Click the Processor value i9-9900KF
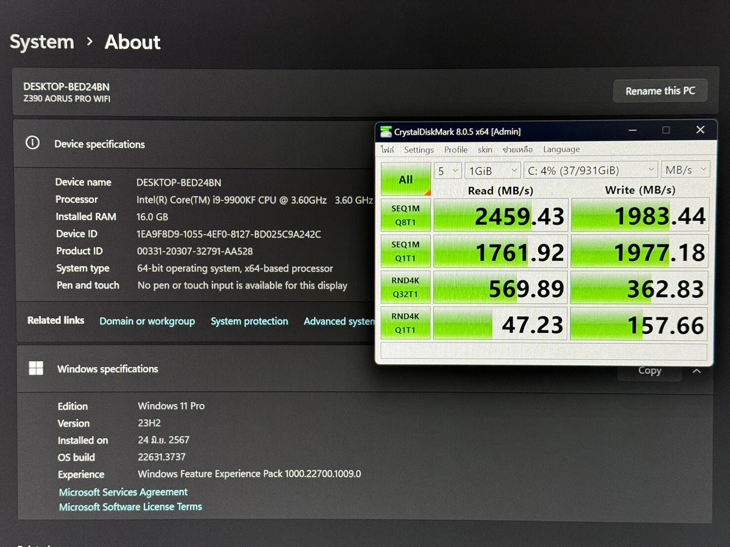Screen dimensions: 730x547 click(x=255, y=200)
